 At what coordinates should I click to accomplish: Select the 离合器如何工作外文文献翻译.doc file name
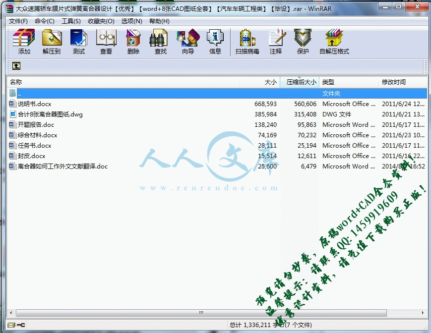pyautogui.click(x=62, y=166)
